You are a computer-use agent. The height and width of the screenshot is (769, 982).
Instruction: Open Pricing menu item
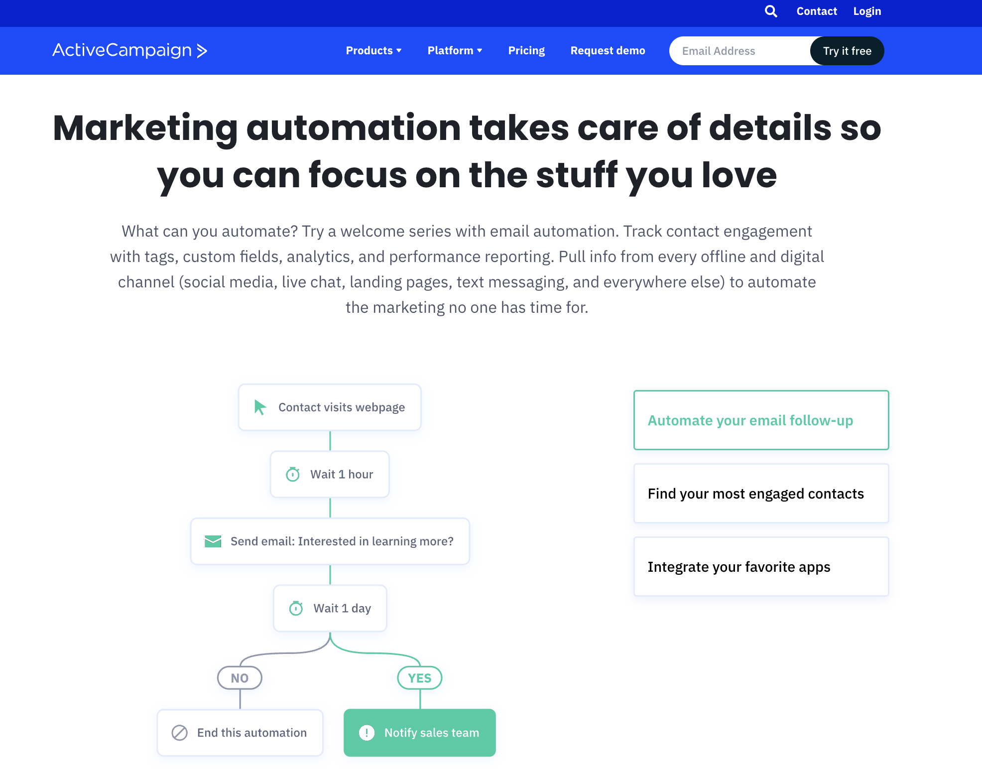tap(526, 51)
